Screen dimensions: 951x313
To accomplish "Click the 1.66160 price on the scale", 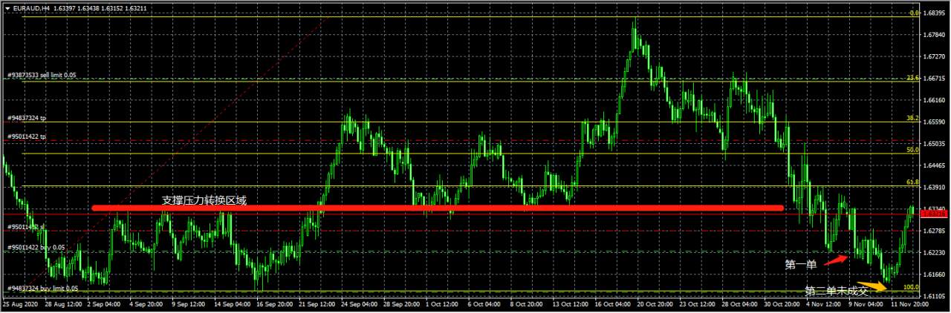I will 935,99.
